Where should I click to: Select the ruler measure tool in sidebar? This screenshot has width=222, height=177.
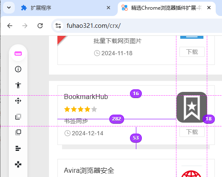(18, 54)
